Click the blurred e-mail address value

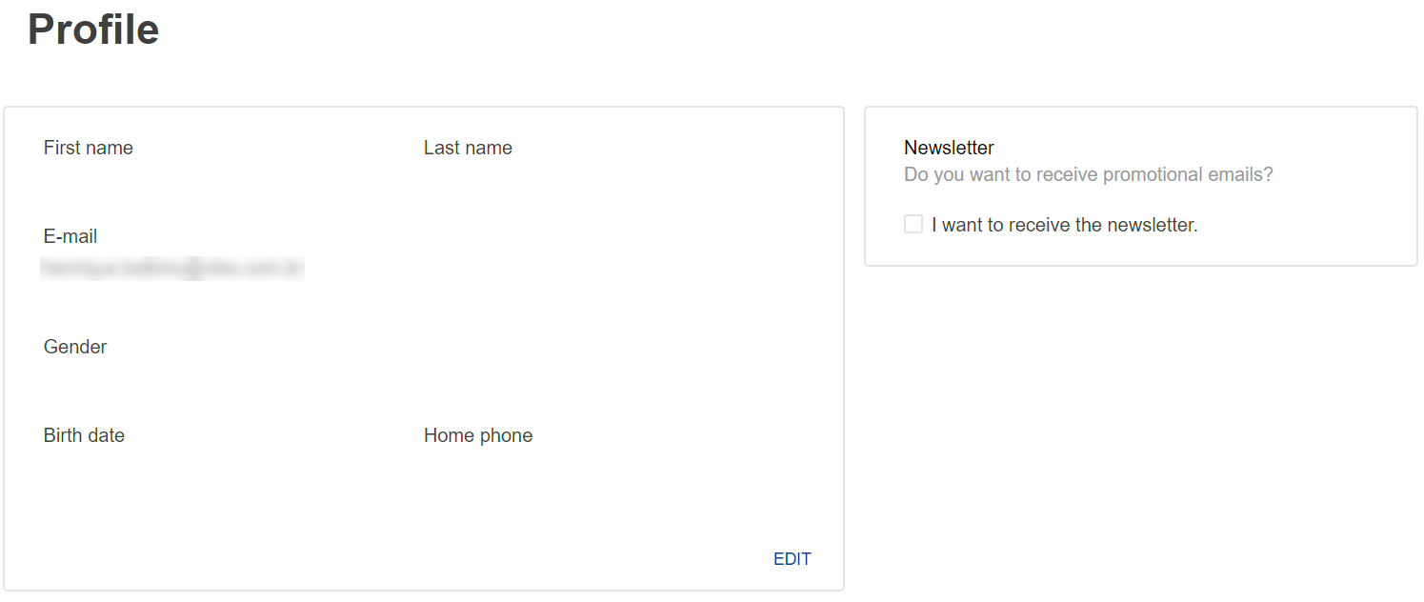[x=171, y=269]
